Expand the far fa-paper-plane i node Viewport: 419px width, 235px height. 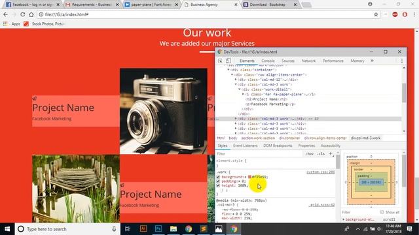click(243, 94)
